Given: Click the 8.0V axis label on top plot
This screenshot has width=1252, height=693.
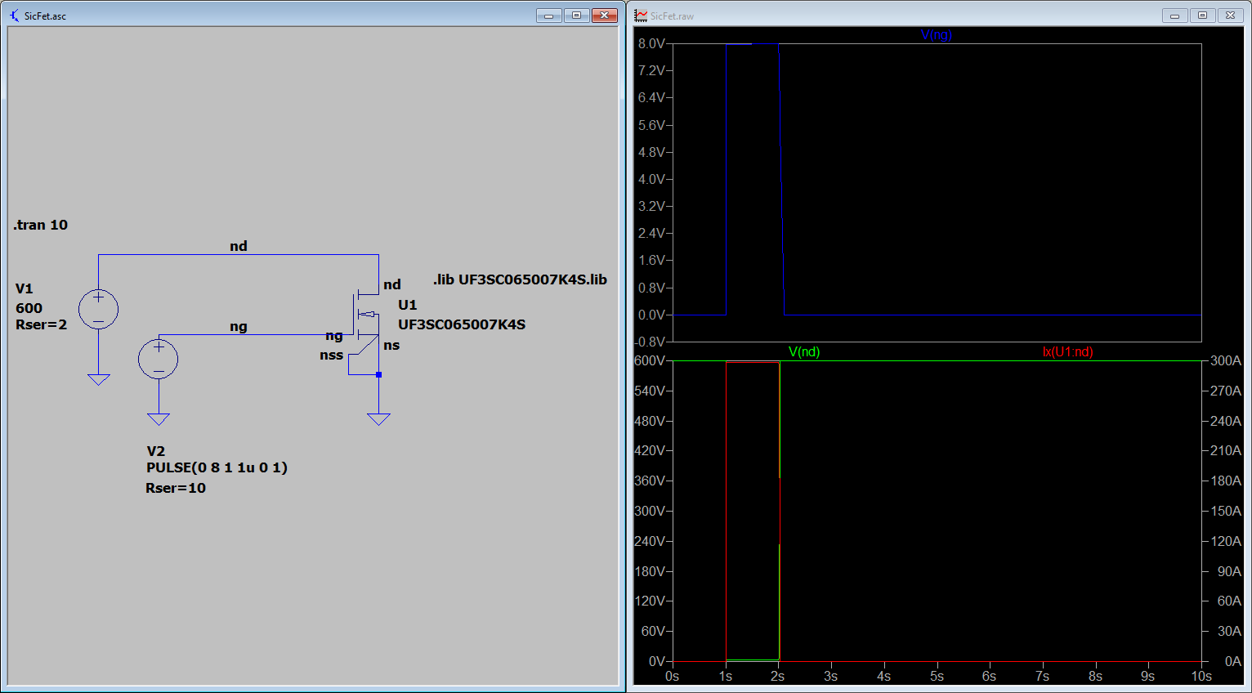Looking at the screenshot, I should click(x=651, y=43).
